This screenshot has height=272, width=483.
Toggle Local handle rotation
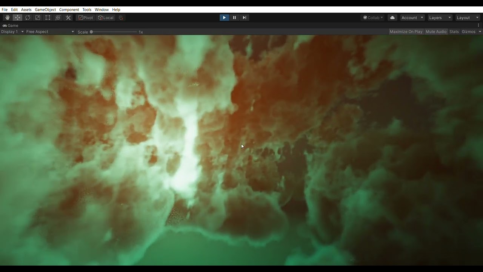[x=106, y=18]
